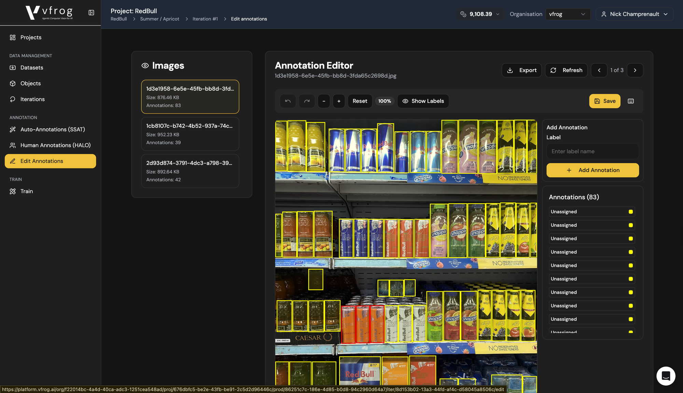Click the Add Annotation button
683x393 pixels.
pyautogui.click(x=593, y=170)
